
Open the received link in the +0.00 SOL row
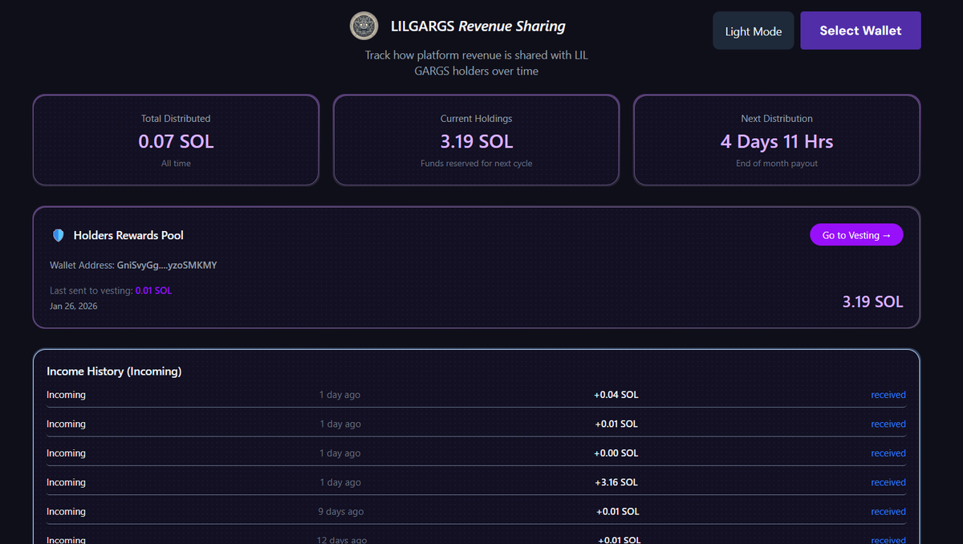(888, 453)
